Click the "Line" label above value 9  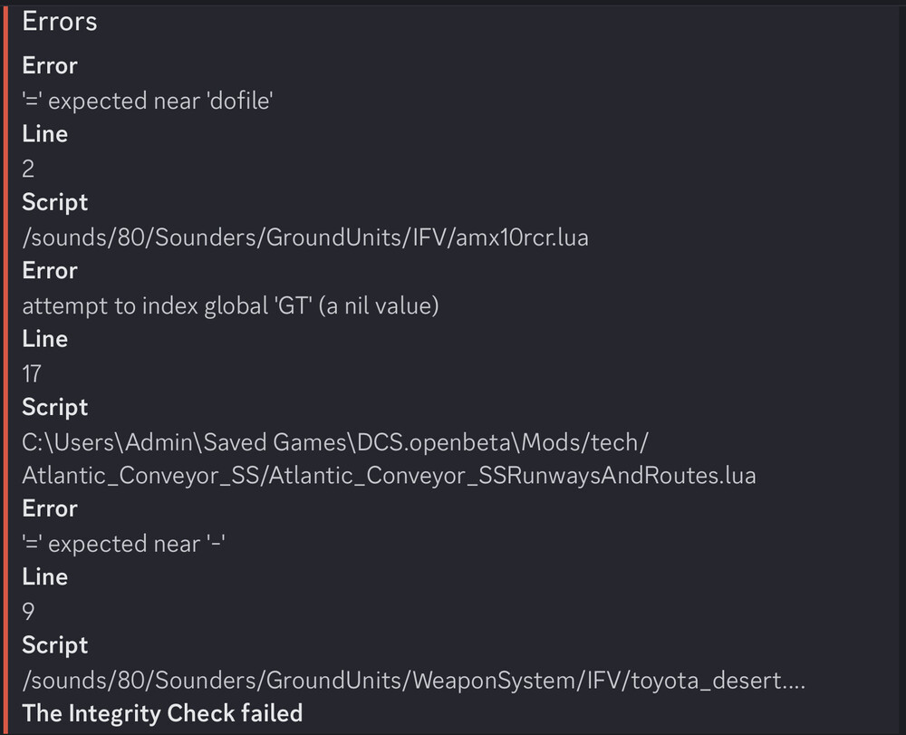pos(44,577)
